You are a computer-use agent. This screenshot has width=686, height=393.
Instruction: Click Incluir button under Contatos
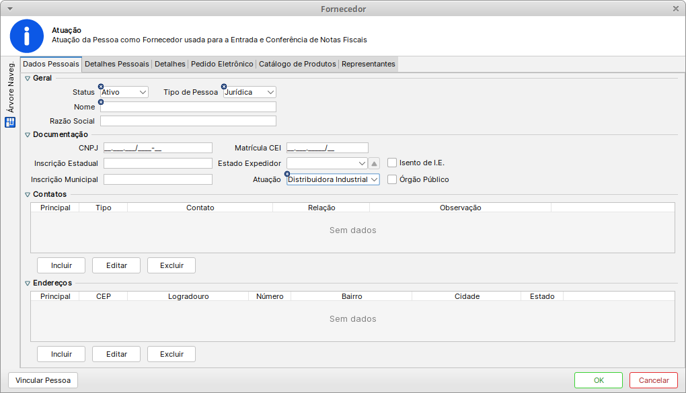click(61, 265)
